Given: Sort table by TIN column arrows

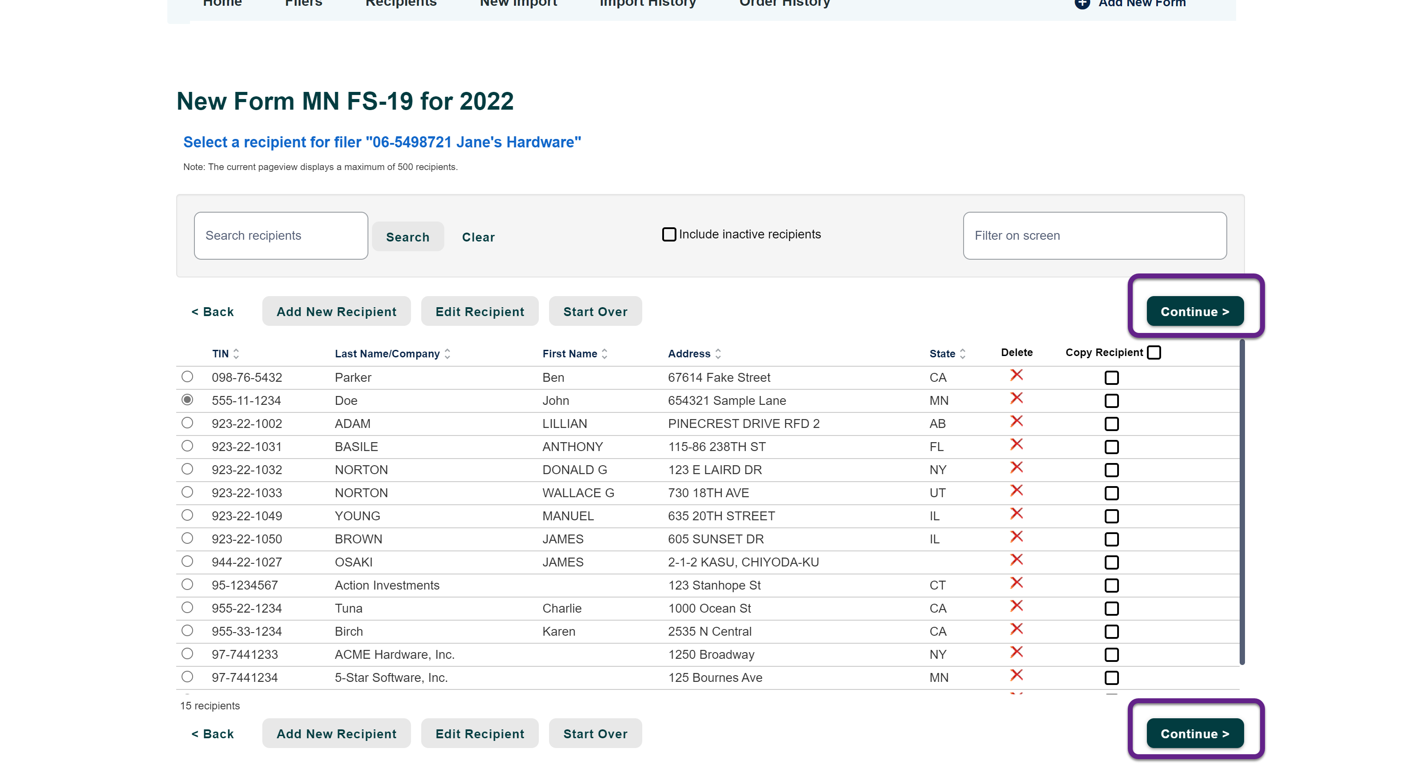Looking at the screenshot, I should pos(236,354).
